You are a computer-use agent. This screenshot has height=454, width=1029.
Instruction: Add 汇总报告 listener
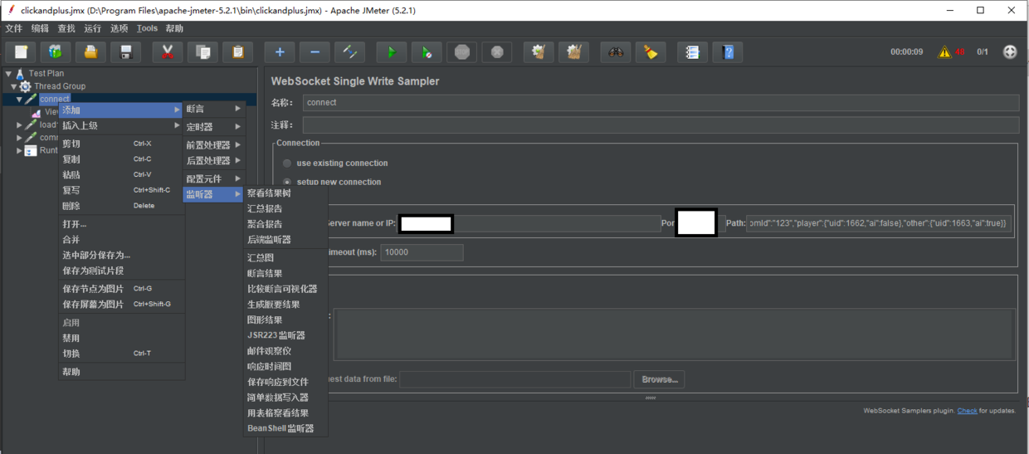click(x=286, y=208)
